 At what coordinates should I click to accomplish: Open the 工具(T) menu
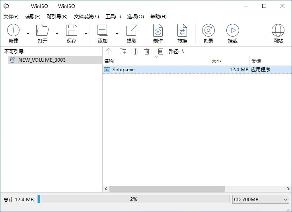113,17
